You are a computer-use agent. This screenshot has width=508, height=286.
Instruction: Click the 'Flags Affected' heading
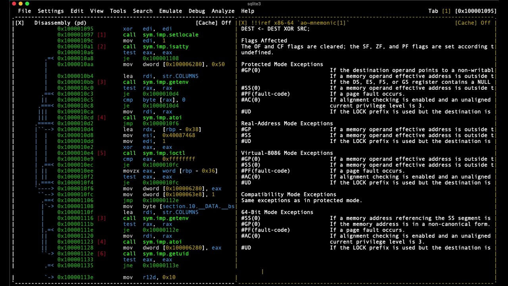click(x=264, y=41)
